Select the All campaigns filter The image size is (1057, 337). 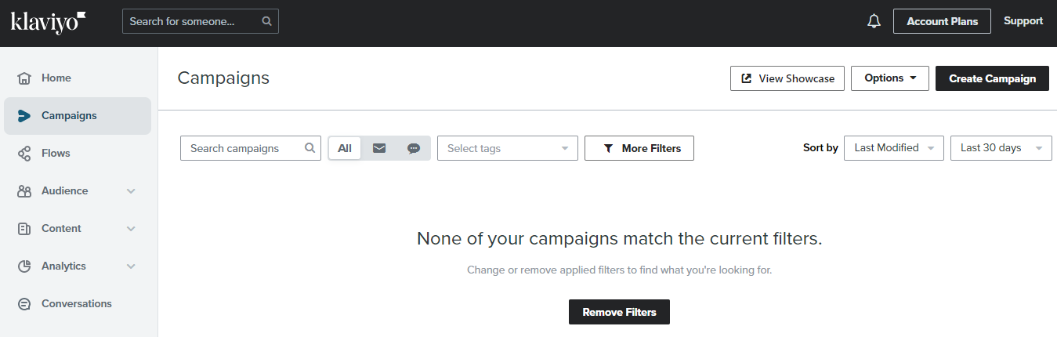[x=345, y=148]
